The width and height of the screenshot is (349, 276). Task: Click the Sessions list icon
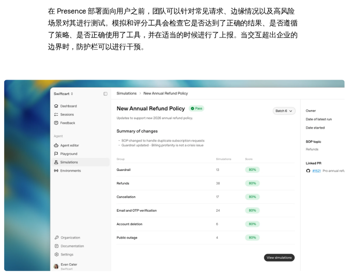click(x=56, y=114)
